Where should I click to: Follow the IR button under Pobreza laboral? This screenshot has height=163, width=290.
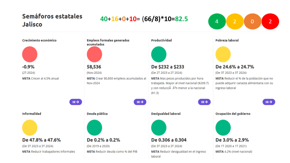(269, 102)
